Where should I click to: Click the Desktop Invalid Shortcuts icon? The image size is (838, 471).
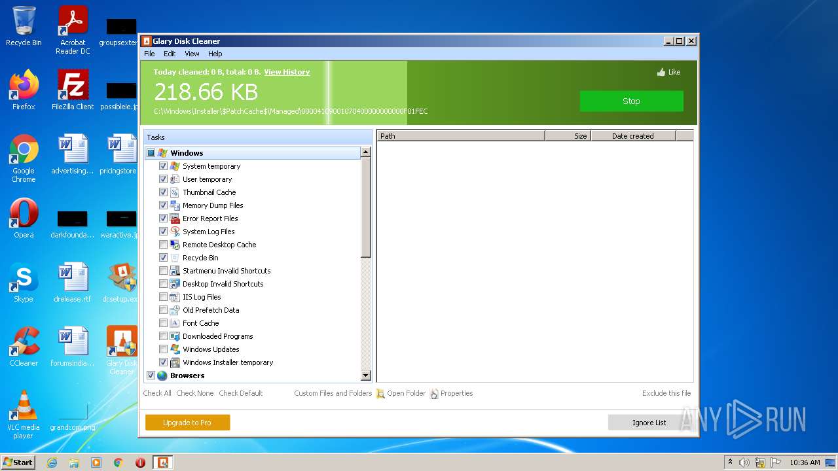[175, 284]
